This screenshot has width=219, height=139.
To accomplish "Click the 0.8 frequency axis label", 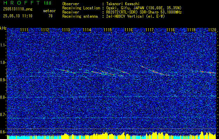I will pyautogui.click(x=3, y=97).
